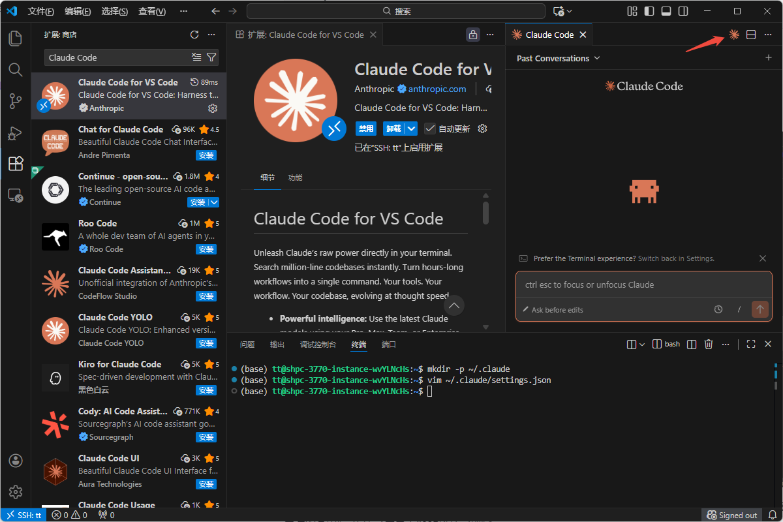Open the terminal launch profile chevron
The height and width of the screenshot is (522, 783).
(642, 344)
